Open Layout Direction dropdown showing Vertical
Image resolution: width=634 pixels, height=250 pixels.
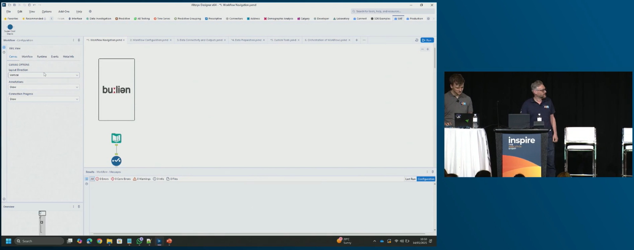[x=44, y=75]
